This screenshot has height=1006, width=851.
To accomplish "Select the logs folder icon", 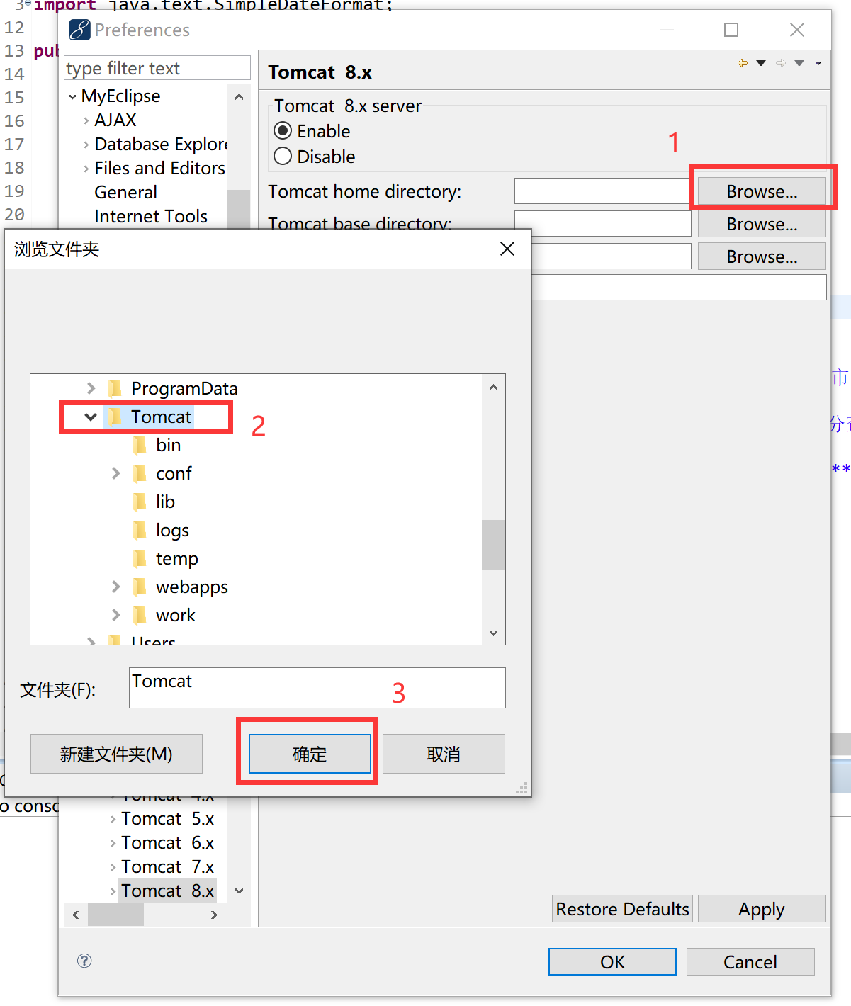I will point(140,530).
